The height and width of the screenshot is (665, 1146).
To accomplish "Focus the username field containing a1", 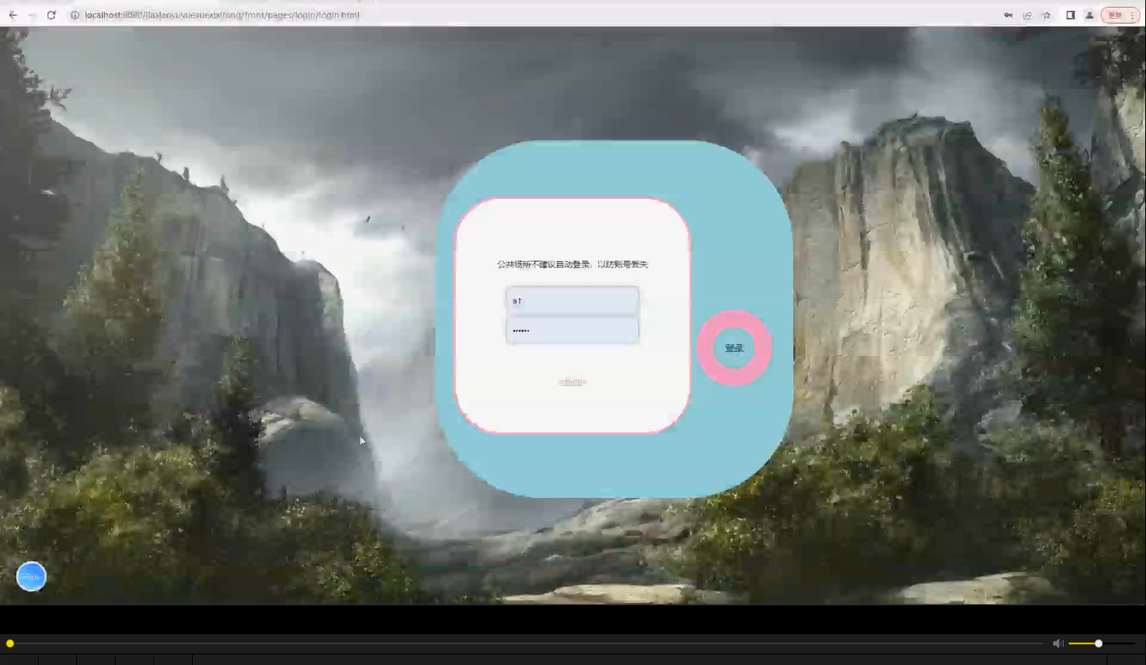I will 572,301.
